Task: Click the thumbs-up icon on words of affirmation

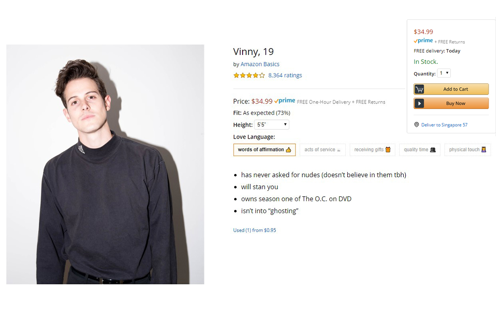Action: coord(288,150)
